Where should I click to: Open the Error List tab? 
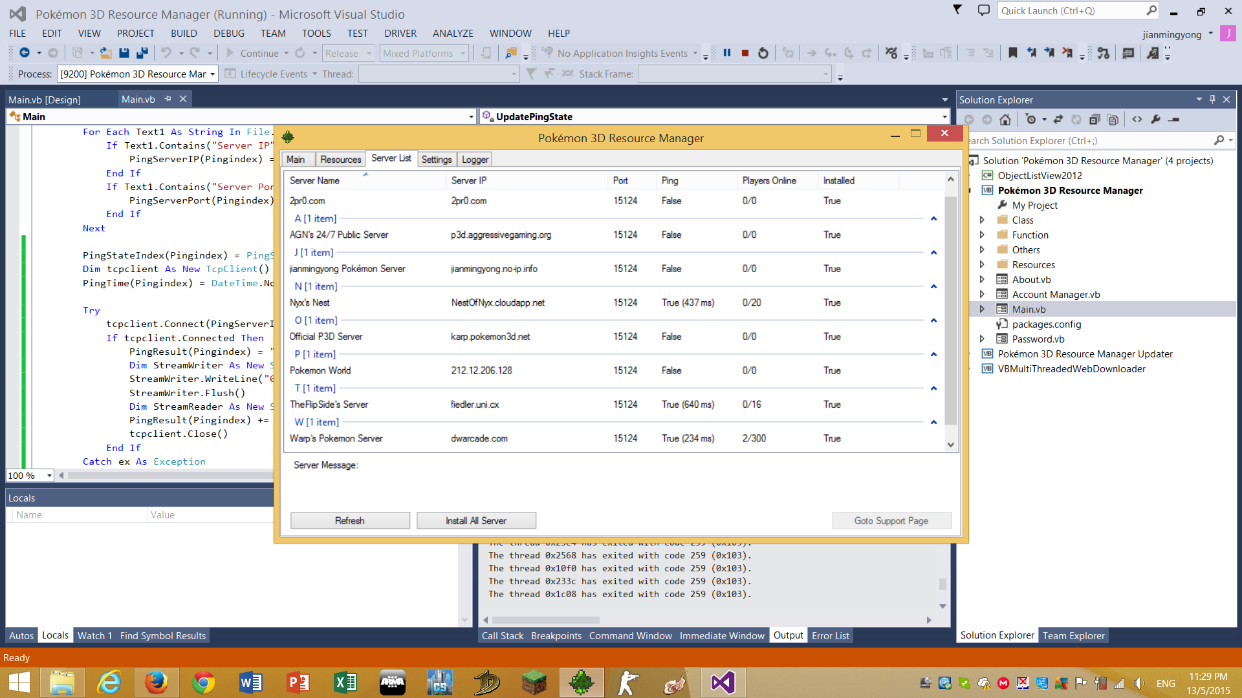pyautogui.click(x=830, y=635)
